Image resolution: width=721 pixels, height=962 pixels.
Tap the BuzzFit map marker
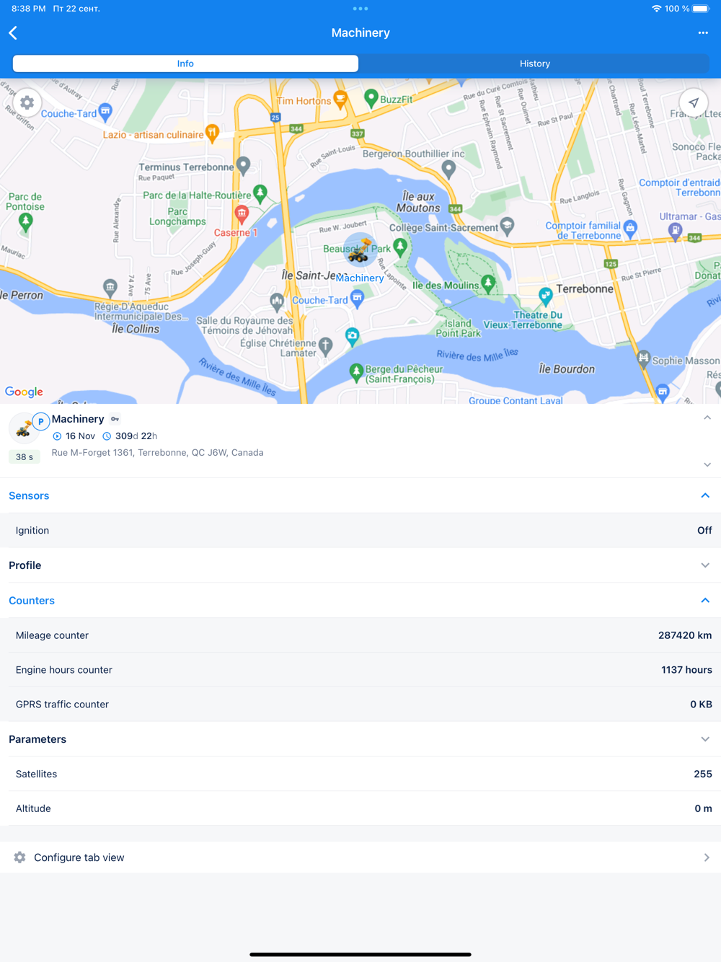371,98
